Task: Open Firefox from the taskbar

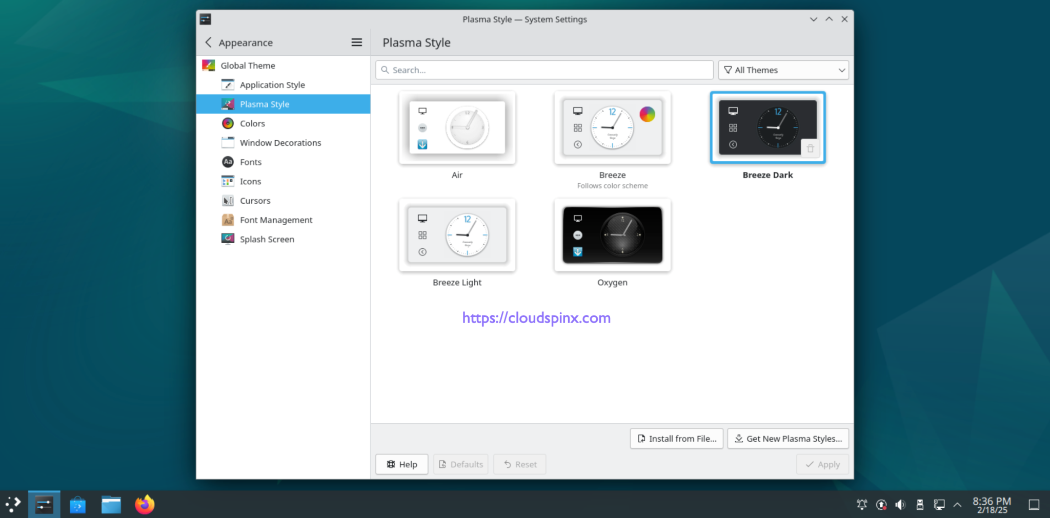Action: 144,504
